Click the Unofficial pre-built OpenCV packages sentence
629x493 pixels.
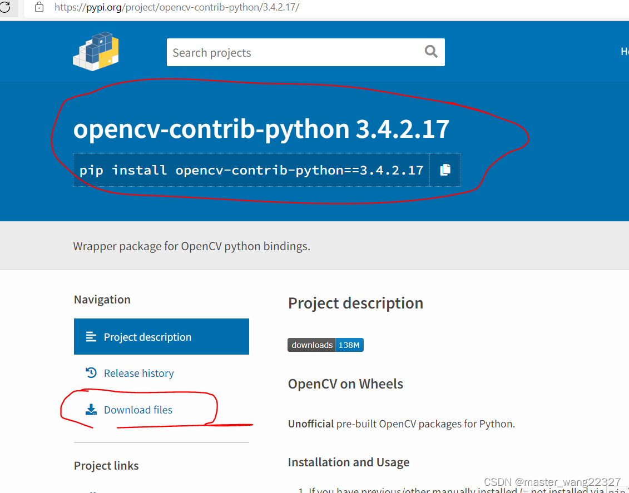coord(401,424)
